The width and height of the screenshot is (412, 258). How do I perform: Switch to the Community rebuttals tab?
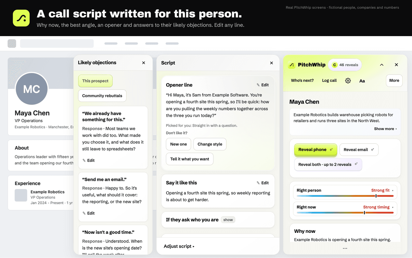tap(102, 96)
